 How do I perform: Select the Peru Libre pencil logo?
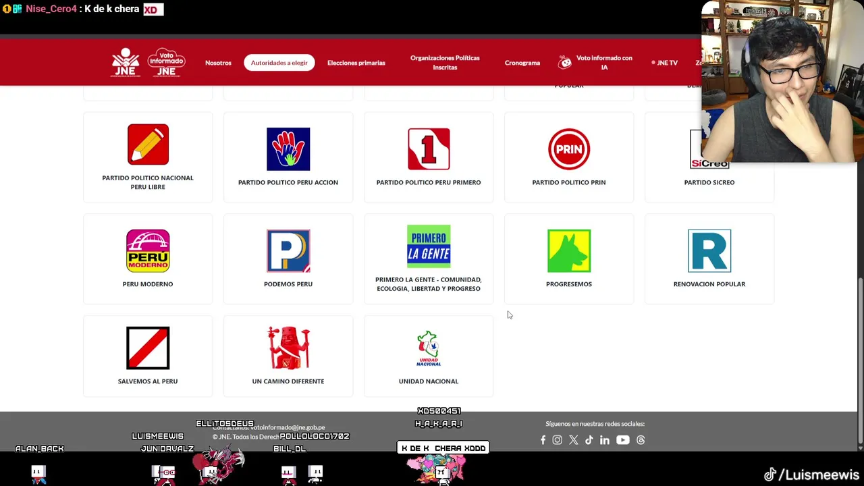(148, 144)
